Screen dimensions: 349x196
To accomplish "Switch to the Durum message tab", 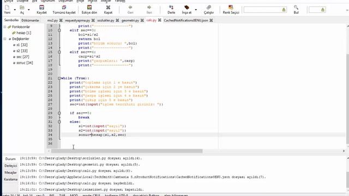I will click(x=10, y=159).
